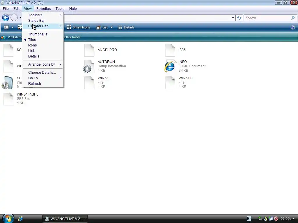Image resolution: width=298 pixels, height=223 pixels.
Task: Click the Details view toolbar icon
Action: click(120, 27)
